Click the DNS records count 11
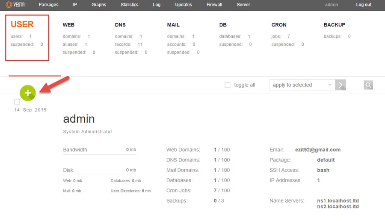Image resolution: width=385 pixels, height=221 pixels. tap(140, 44)
